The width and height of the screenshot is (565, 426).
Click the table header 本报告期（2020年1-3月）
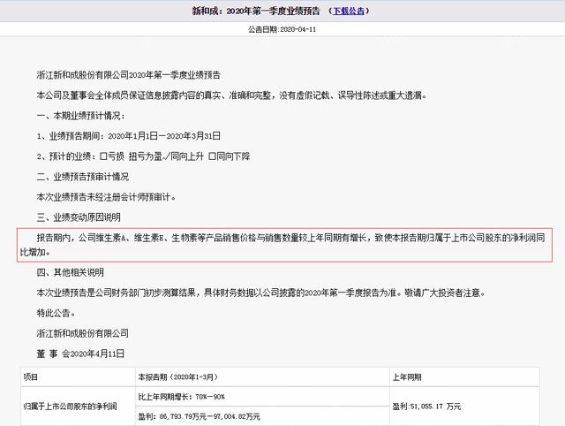tap(263, 377)
